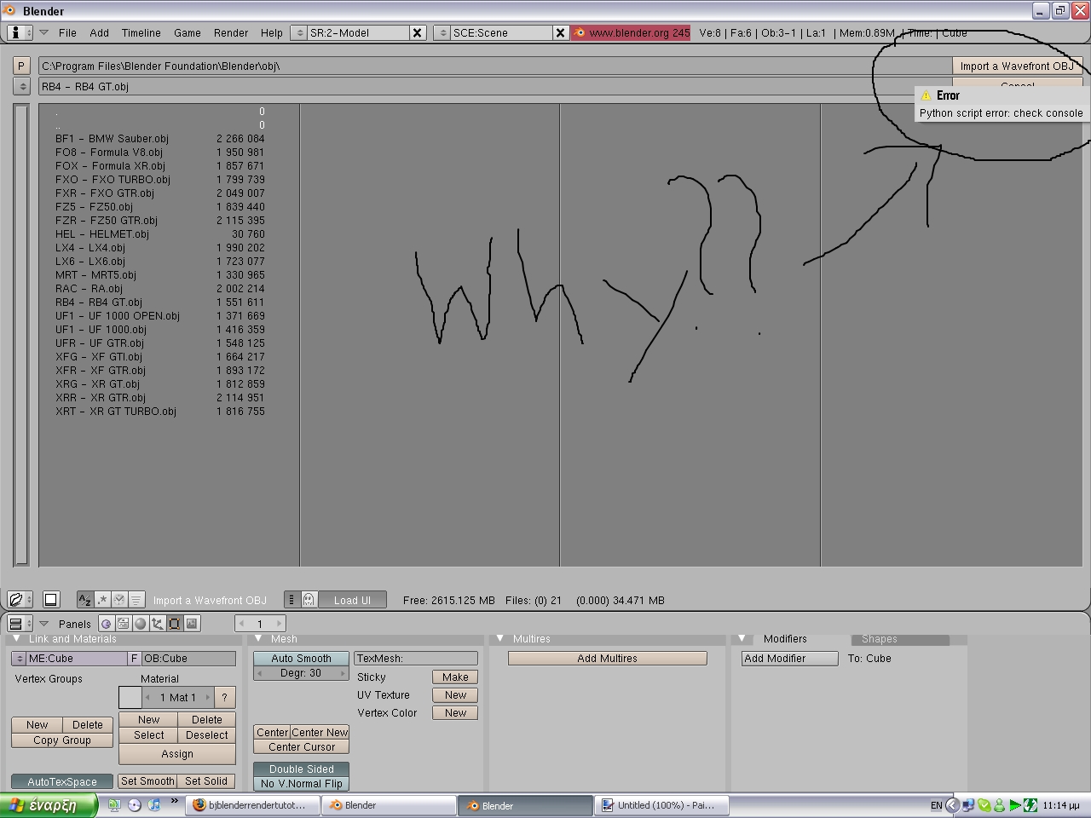
Task: Click the Add Multires button
Action: pos(607,659)
